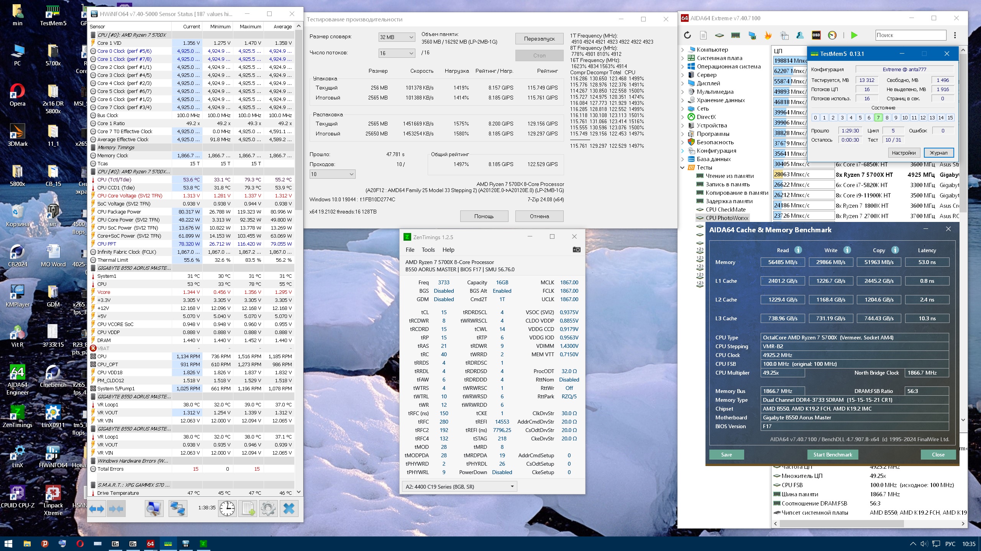
Task: Open HWiNFO settings gear icon
Action: 268,509
